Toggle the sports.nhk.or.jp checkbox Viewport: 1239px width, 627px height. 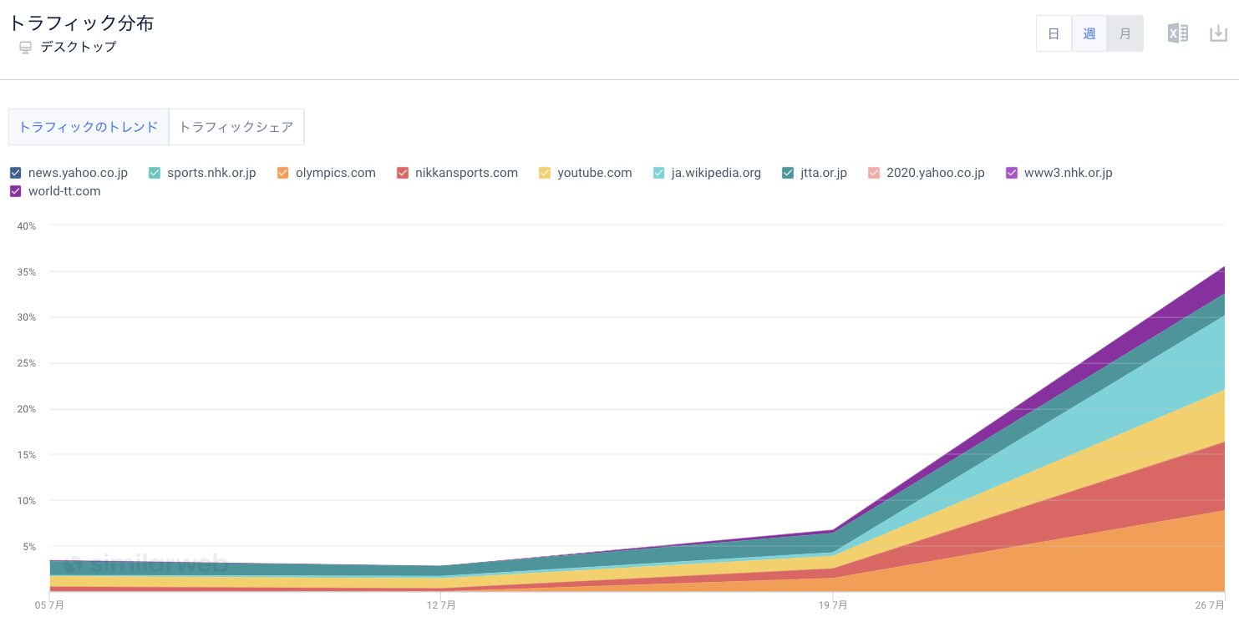point(155,173)
